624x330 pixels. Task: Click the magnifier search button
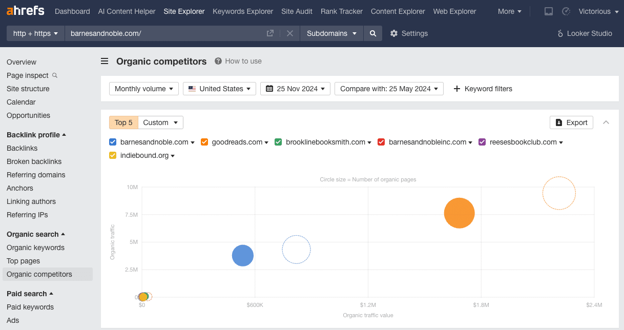(x=373, y=33)
